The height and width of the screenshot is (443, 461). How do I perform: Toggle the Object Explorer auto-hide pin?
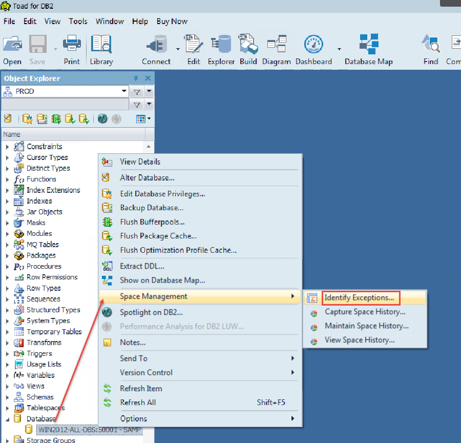tap(136, 78)
